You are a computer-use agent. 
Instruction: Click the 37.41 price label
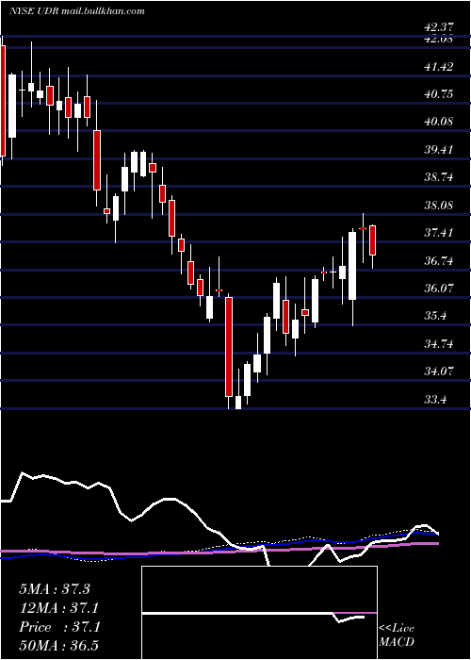[439, 233]
